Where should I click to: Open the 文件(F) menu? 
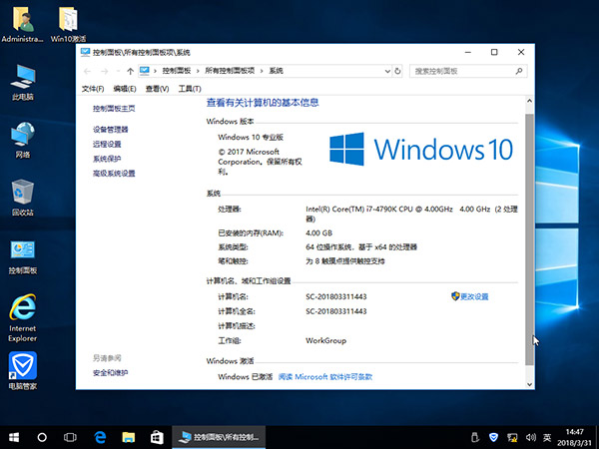coord(93,89)
